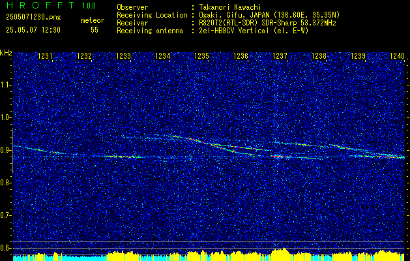Click the 'Receiver' field label
Viewport: 410px width, 261px height.
tap(132, 23)
